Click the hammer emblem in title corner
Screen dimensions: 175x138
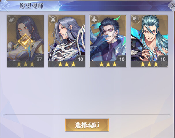[5, 6]
